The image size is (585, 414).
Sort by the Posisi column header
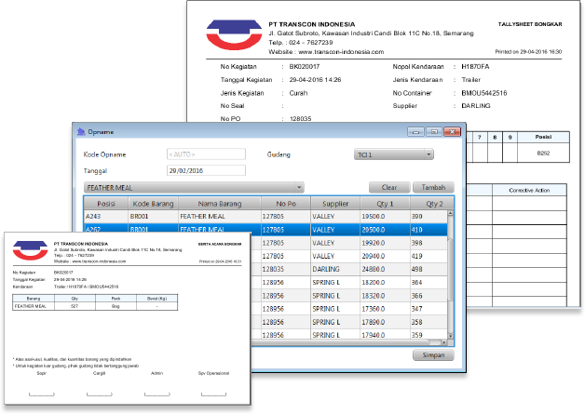point(106,204)
